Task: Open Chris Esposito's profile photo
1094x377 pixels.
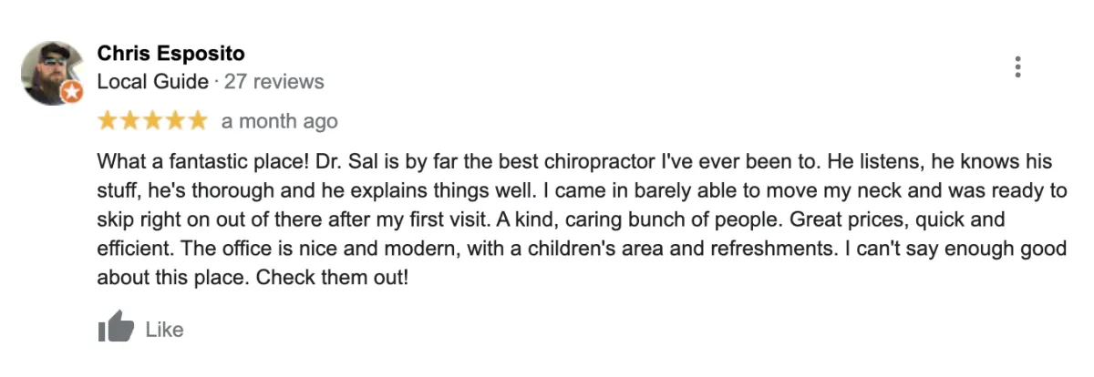Action: point(52,72)
